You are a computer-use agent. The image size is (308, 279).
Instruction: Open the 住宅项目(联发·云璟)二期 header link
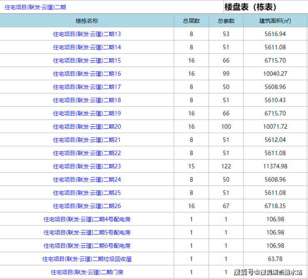(x=35, y=7)
